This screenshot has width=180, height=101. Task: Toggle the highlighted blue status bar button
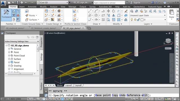click(62, 99)
